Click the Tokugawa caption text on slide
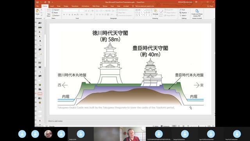 [116, 108]
